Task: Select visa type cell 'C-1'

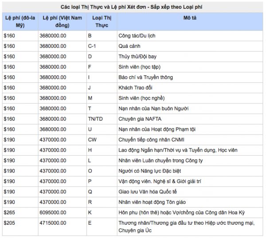Action: 102,46
